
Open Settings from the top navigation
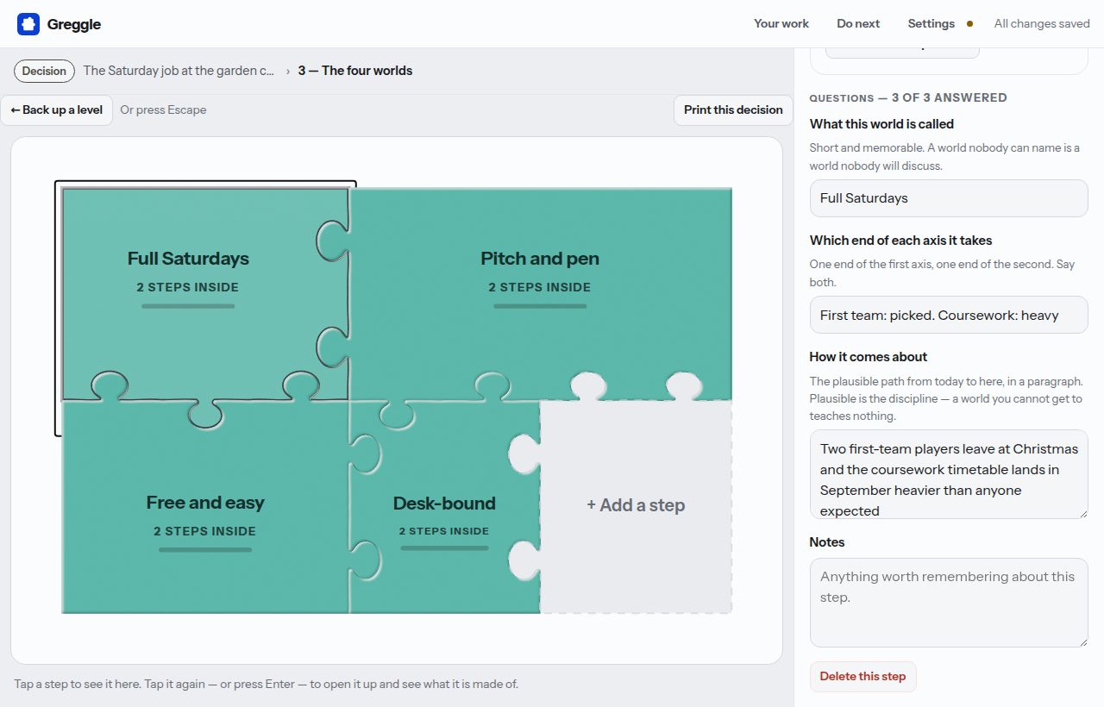[x=931, y=23]
